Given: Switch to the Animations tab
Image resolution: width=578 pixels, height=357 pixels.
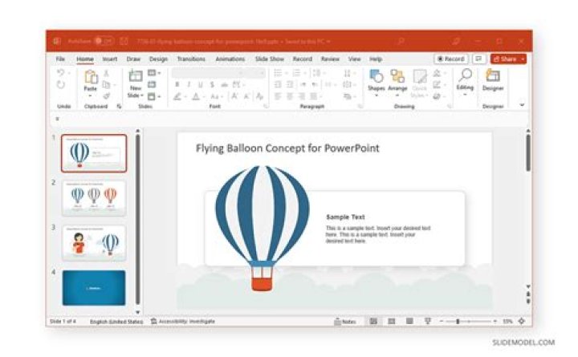Looking at the screenshot, I should point(230,59).
